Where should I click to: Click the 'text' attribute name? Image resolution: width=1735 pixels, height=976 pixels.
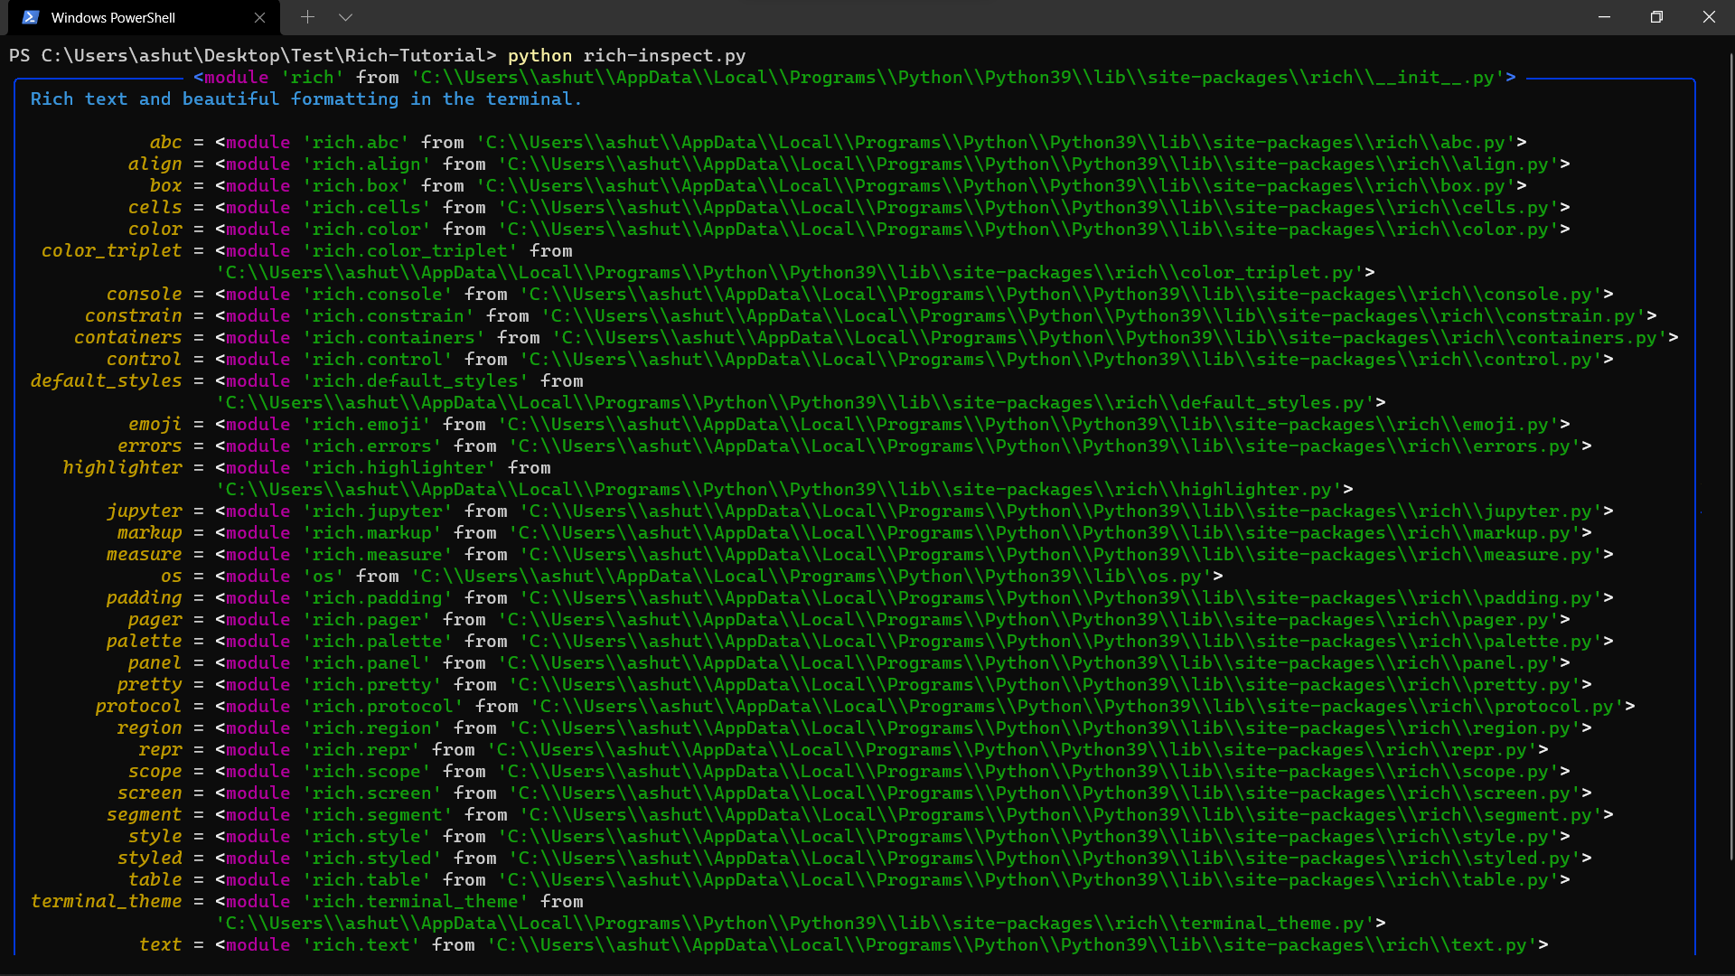click(160, 945)
